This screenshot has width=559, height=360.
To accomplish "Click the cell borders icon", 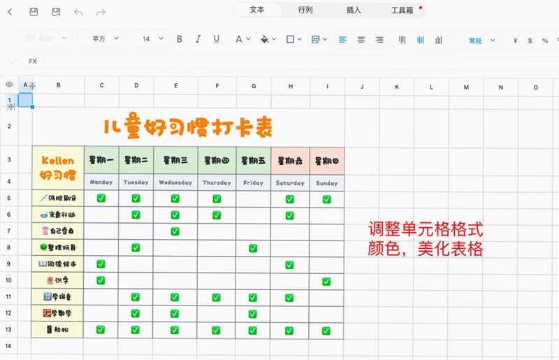I will click(290, 39).
